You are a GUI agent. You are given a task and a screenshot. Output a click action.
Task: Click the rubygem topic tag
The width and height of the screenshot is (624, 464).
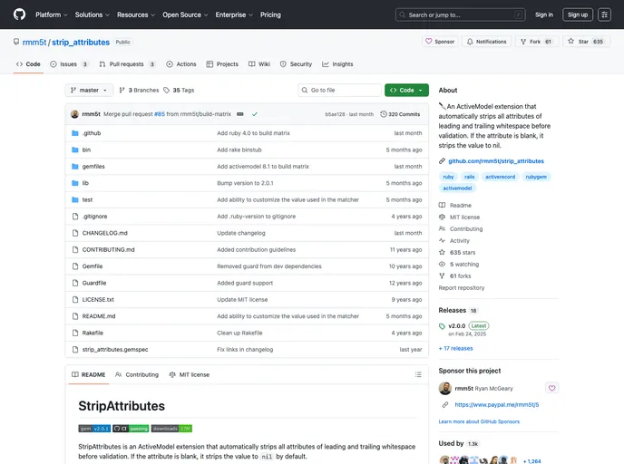(x=536, y=177)
